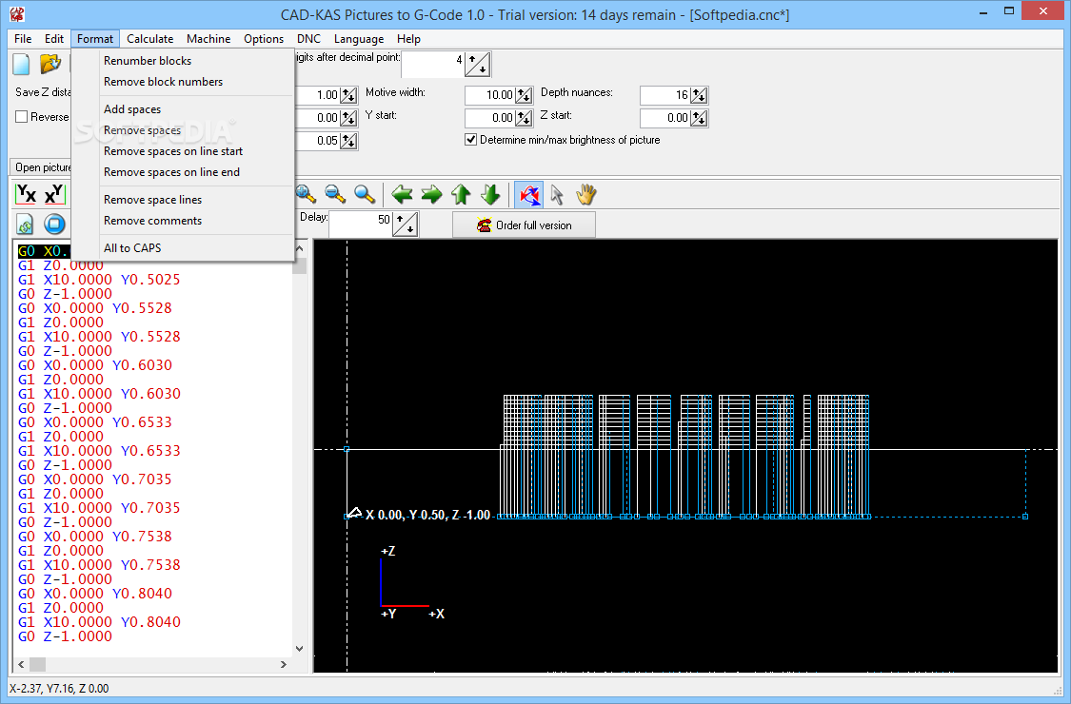
Task: Click the green up arrow icon
Action: coord(461,195)
